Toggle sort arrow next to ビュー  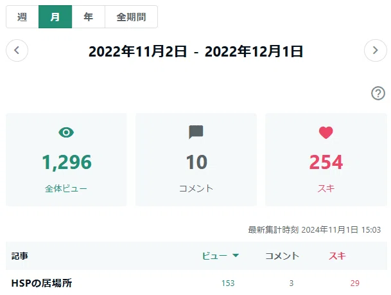click(x=236, y=255)
